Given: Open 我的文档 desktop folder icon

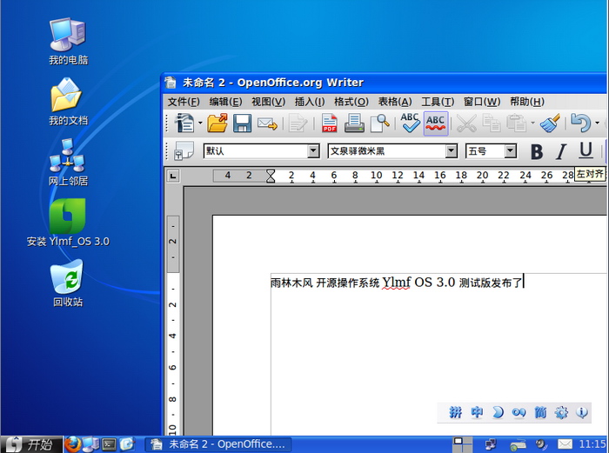Looking at the screenshot, I should (69, 102).
